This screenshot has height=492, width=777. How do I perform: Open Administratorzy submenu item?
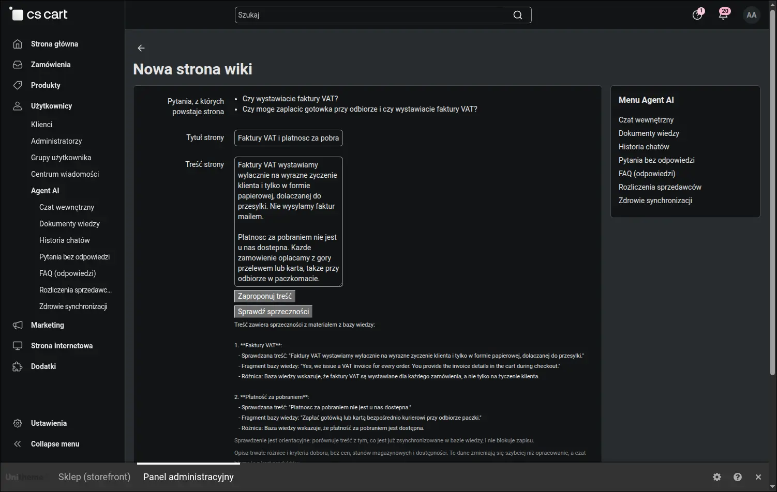point(56,141)
